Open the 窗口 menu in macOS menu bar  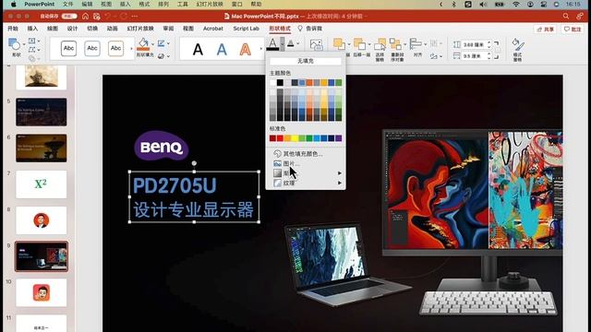[x=236, y=4]
